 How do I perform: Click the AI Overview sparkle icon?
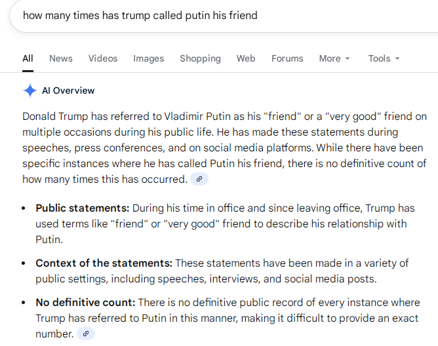[x=30, y=90]
